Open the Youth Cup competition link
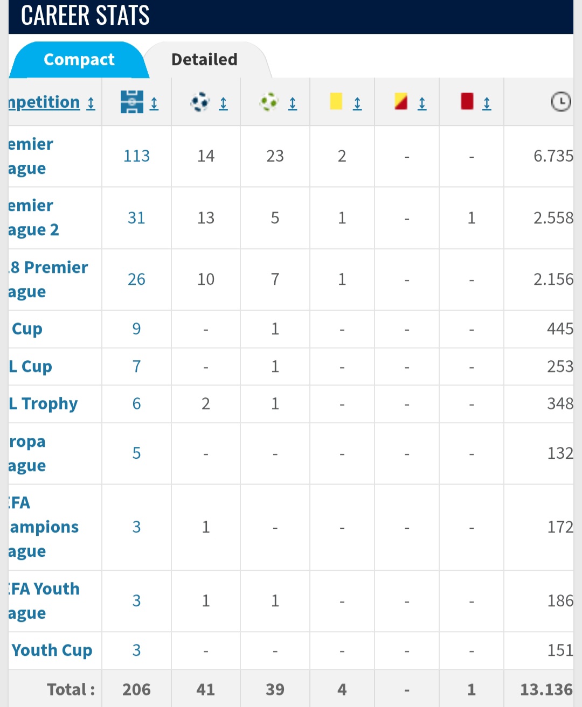This screenshot has height=707, width=582. pyautogui.click(x=52, y=650)
